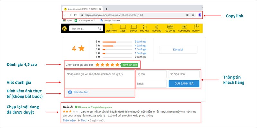Click the Họ tên input field
The width and height of the screenshot is (257, 128).
click(151, 74)
